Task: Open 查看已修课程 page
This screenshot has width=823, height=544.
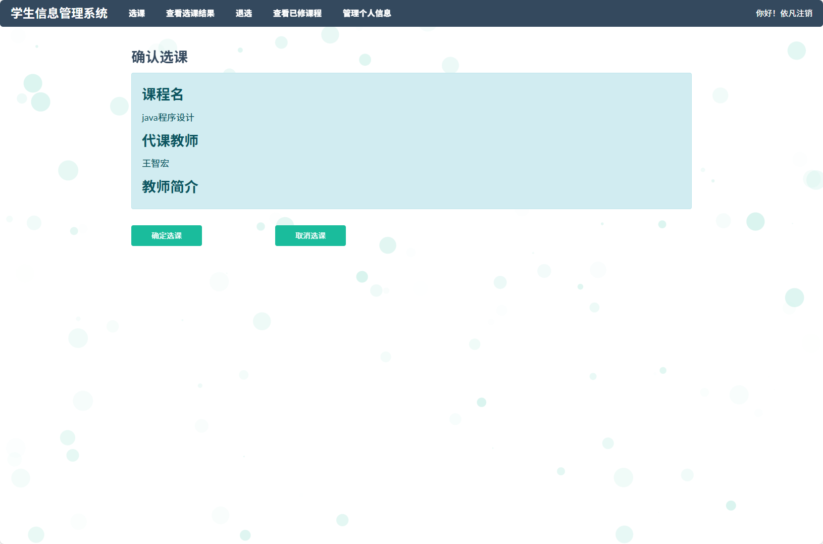Action: point(297,14)
